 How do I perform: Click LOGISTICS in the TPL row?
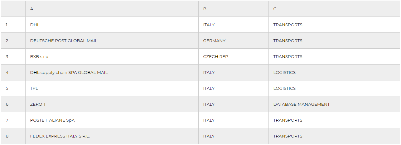pos(284,88)
